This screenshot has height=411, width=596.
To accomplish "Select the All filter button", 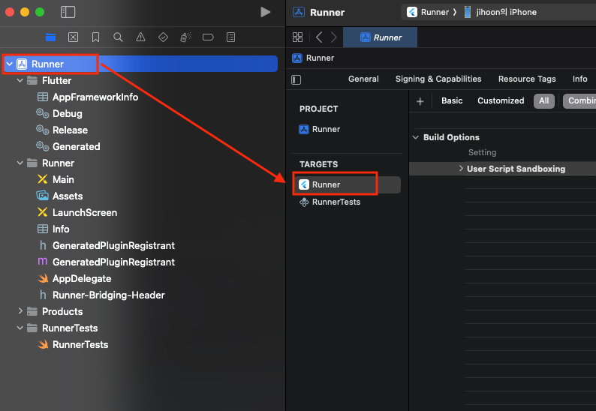I will click(544, 101).
